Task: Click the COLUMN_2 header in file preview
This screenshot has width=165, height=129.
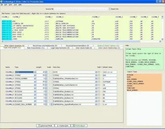Action: 16,17
